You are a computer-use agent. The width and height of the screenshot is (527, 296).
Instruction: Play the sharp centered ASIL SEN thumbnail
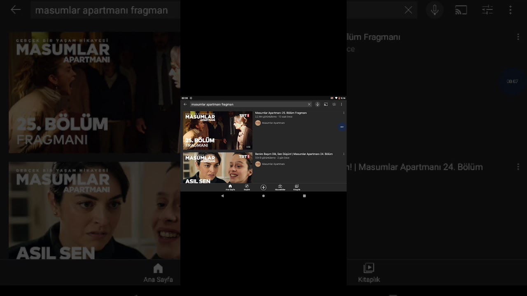click(x=218, y=168)
